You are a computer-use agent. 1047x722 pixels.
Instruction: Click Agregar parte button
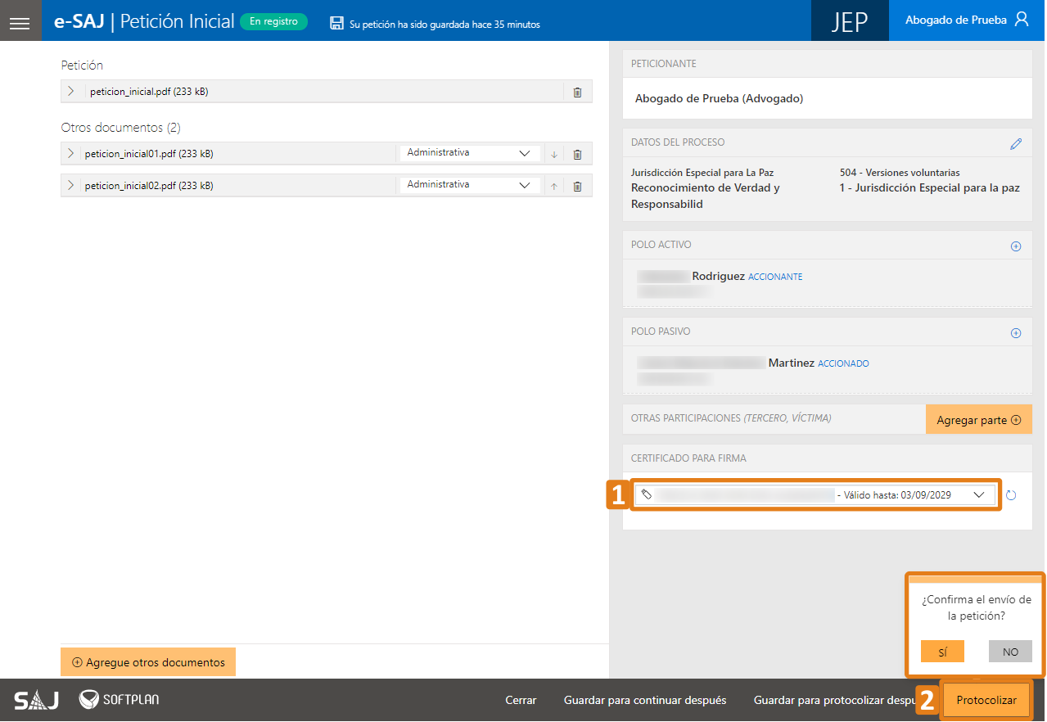coord(978,420)
